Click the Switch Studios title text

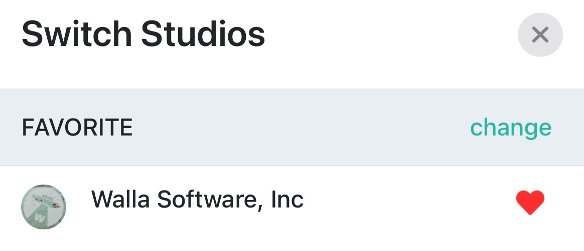[143, 34]
